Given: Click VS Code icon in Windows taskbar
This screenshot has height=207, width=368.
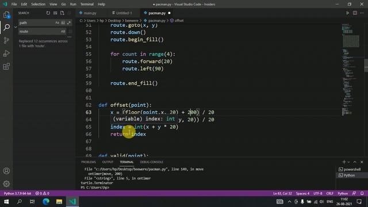Looking at the screenshot, I should coord(72,202).
